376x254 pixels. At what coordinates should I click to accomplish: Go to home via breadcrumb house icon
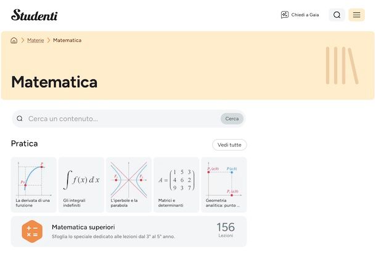[x=14, y=41]
